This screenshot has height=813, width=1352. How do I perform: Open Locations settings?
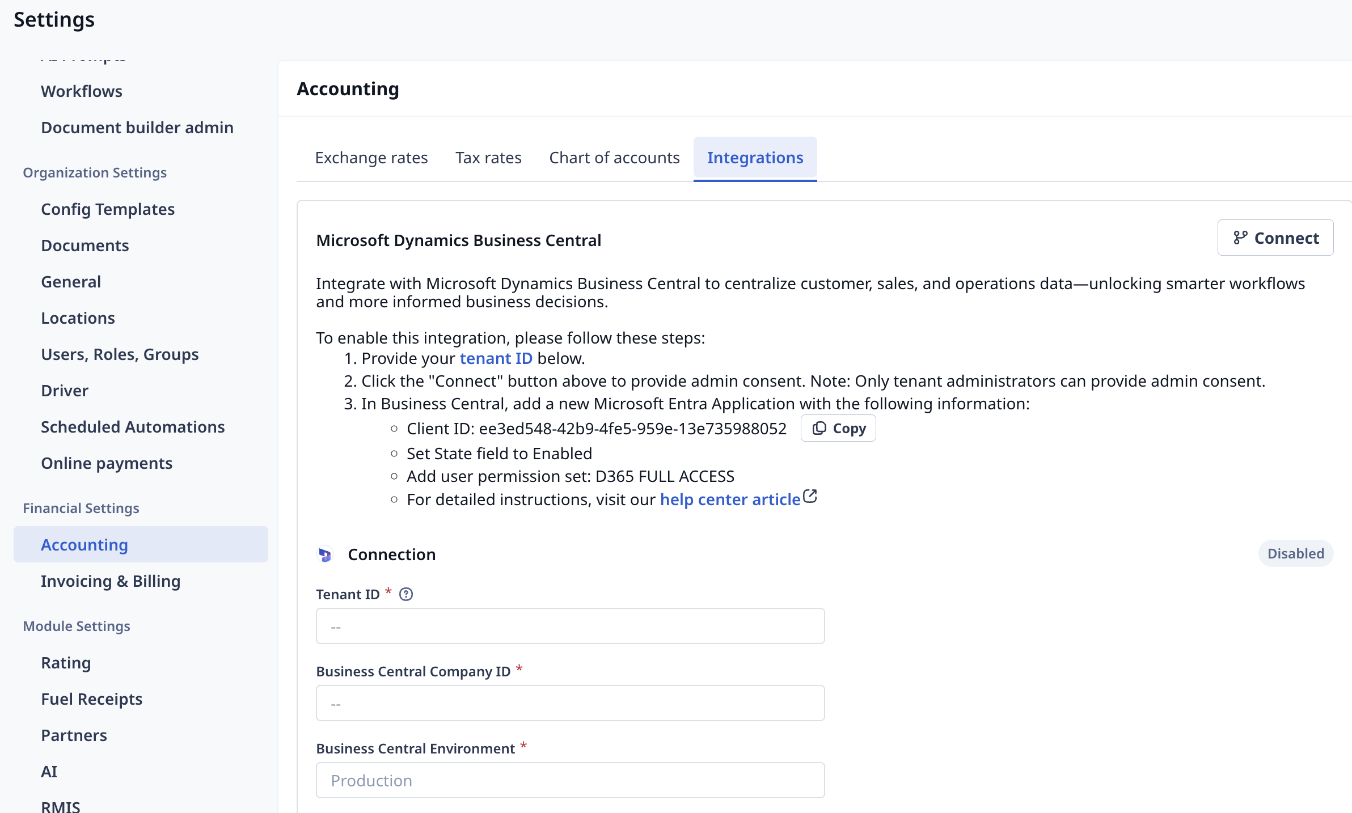click(78, 318)
